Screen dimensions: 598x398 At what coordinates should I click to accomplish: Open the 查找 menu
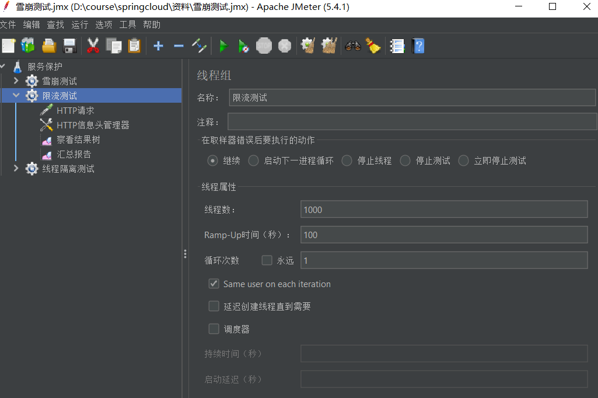point(55,25)
